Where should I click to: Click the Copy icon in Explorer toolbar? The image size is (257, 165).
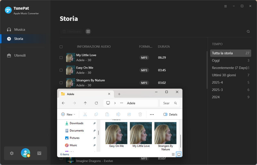click(x=96, y=114)
